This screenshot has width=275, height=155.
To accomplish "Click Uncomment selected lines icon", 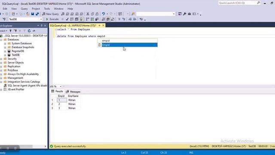I will click(x=124, y=19).
